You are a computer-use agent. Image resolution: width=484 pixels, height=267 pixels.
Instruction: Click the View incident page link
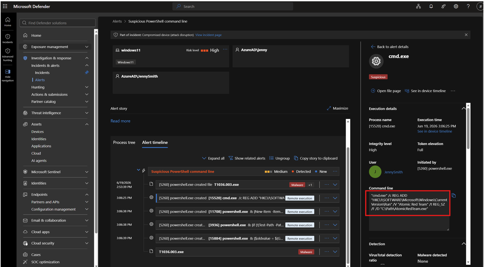pos(208,35)
